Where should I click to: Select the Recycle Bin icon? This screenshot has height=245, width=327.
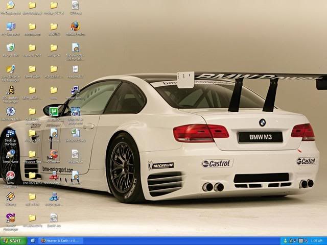(11, 47)
